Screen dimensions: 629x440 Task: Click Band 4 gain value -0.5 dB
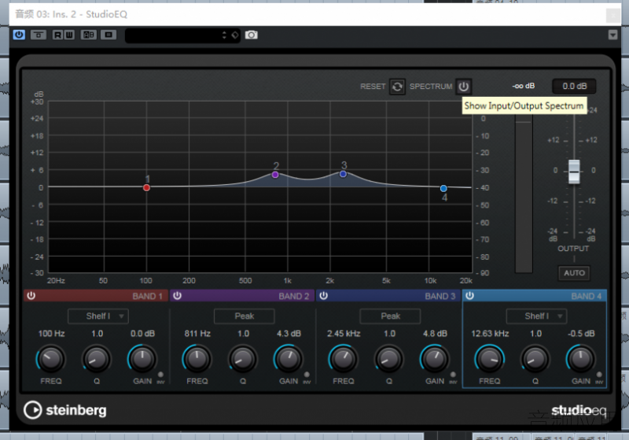[581, 334]
